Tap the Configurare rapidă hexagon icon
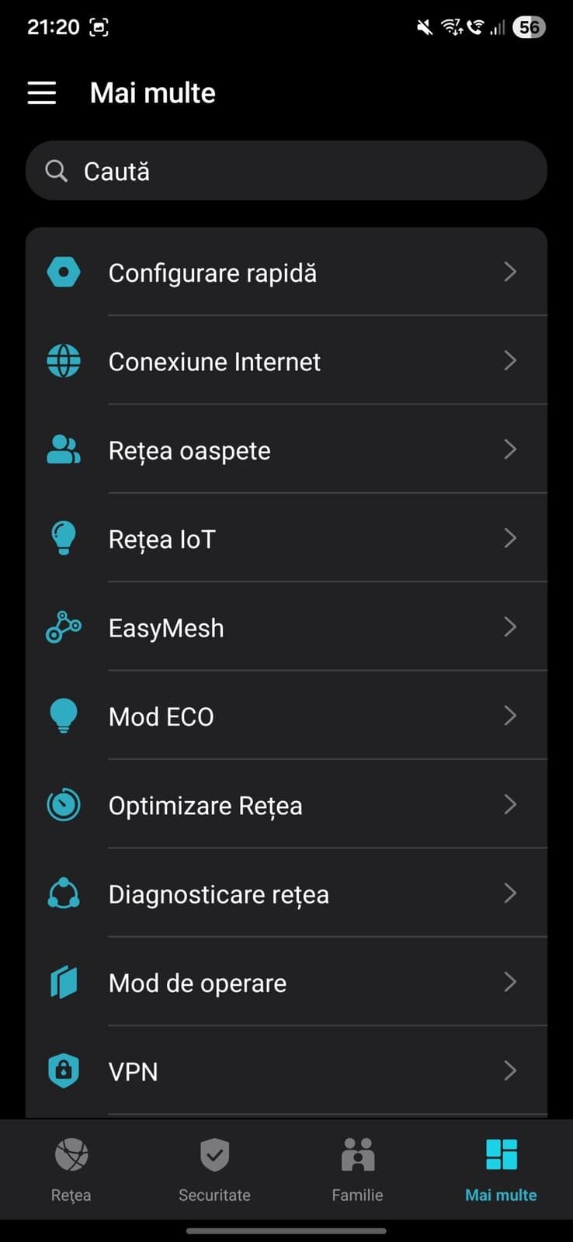 (x=64, y=272)
